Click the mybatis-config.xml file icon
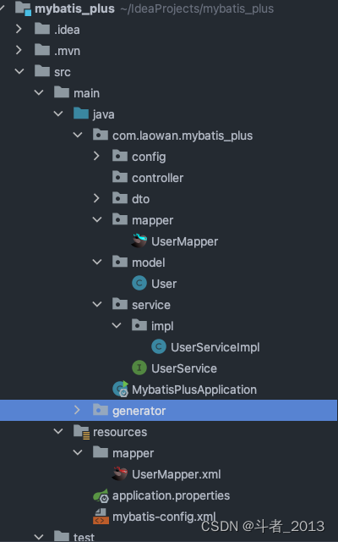The width and height of the screenshot is (338, 542). [101, 516]
